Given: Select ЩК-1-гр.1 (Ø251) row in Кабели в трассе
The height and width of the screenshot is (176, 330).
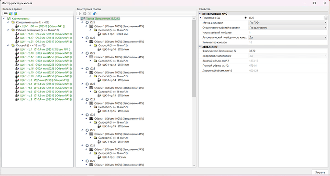Looking at the screenshot, I should tap(45, 49).
